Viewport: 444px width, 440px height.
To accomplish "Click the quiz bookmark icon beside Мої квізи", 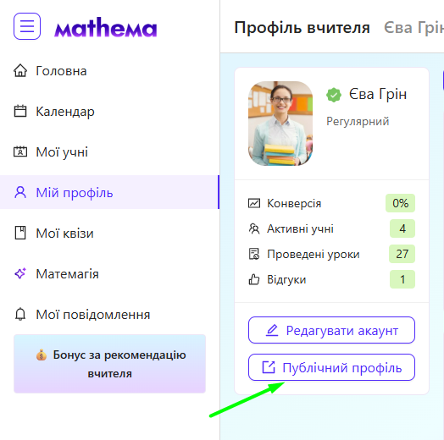I will (x=20, y=233).
